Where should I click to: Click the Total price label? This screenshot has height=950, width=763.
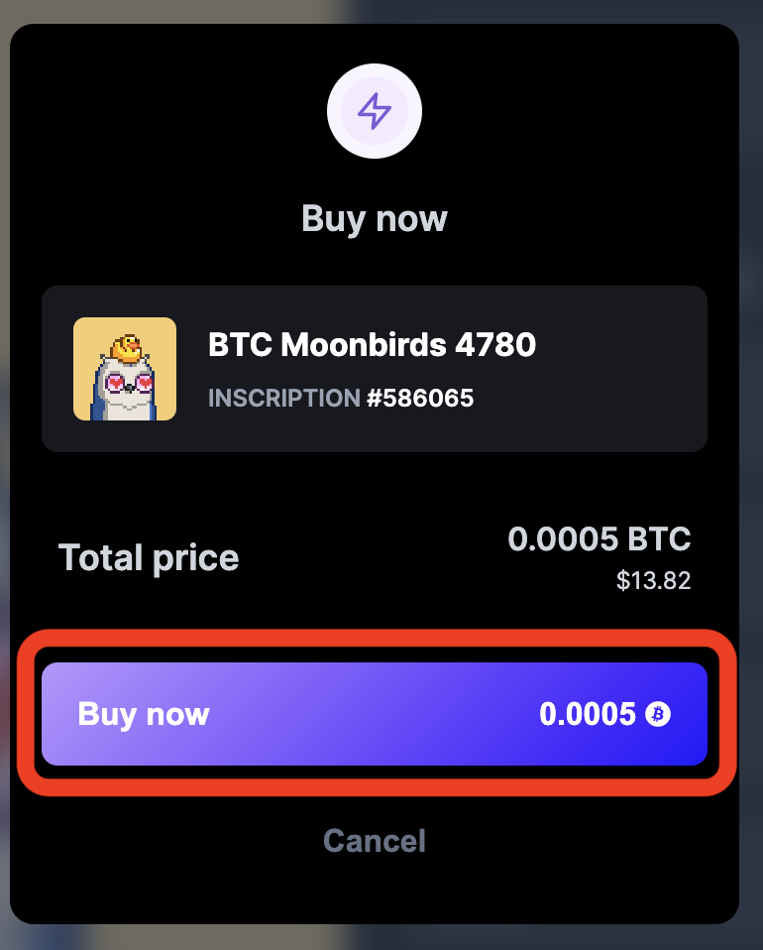(149, 558)
